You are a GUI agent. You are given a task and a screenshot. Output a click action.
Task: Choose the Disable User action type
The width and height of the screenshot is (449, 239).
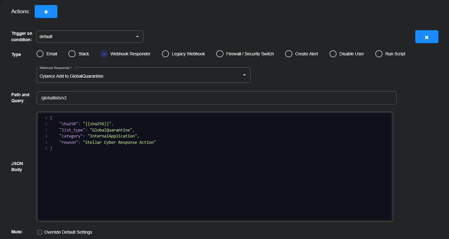333,54
